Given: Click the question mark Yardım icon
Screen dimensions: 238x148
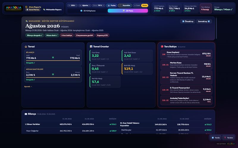Looking at the screenshot, I should pos(225,138).
